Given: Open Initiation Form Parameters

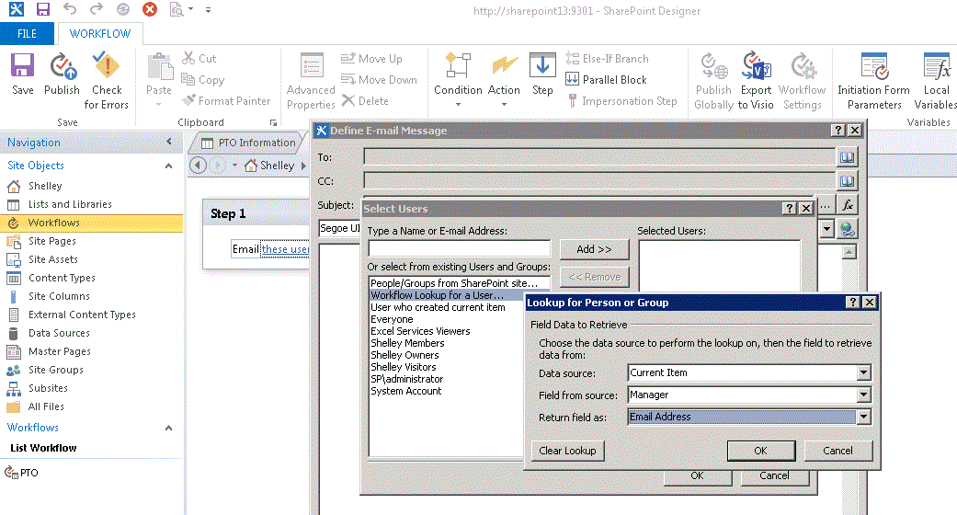Looking at the screenshot, I should 874,81.
